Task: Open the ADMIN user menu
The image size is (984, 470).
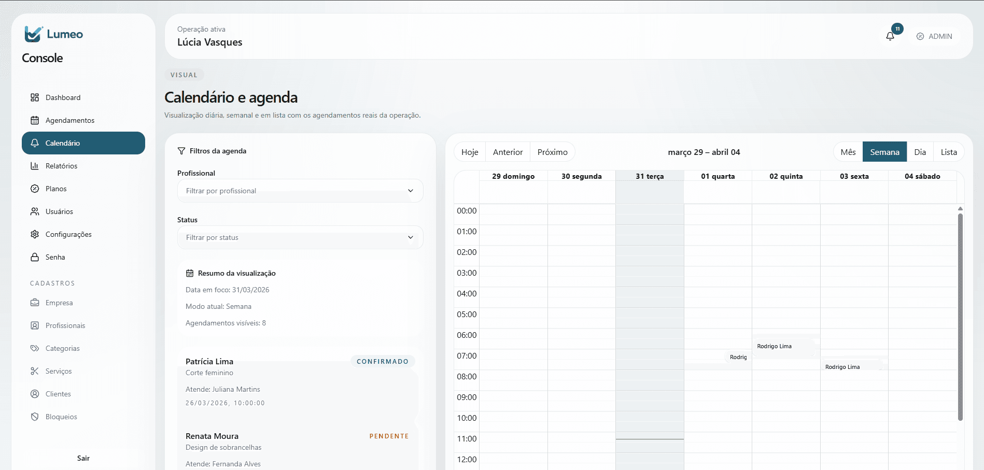Action: point(934,36)
